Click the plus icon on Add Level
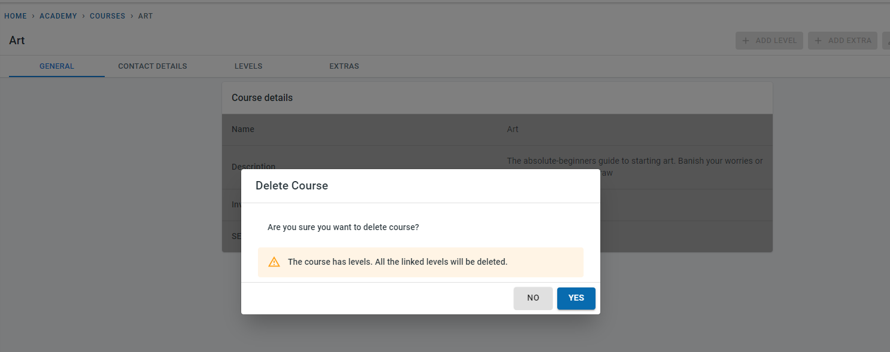Screen dimensions: 890x352 [x=746, y=41]
